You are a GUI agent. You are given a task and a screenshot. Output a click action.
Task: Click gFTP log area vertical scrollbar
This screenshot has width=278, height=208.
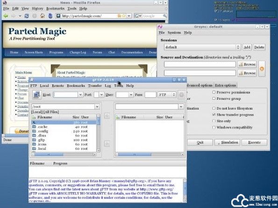click(185, 190)
